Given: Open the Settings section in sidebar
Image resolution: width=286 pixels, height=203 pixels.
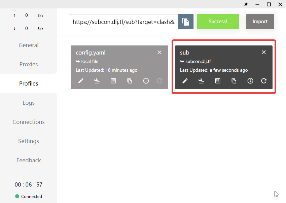Looking at the screenshot, I should click(x=29, y=141).
